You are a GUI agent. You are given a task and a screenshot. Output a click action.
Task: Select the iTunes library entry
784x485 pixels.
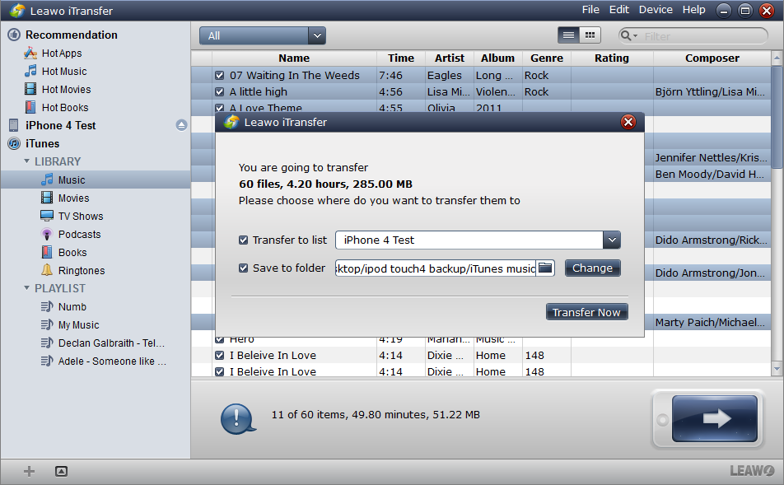click(x=42, y=143)
